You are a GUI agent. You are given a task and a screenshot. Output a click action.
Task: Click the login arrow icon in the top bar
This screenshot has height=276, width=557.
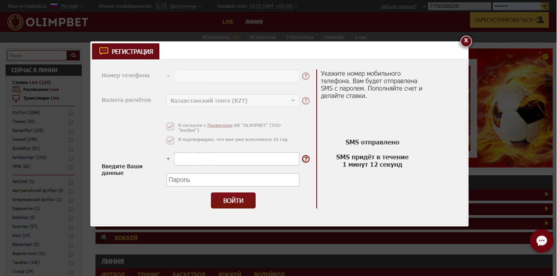coord(545,6)
